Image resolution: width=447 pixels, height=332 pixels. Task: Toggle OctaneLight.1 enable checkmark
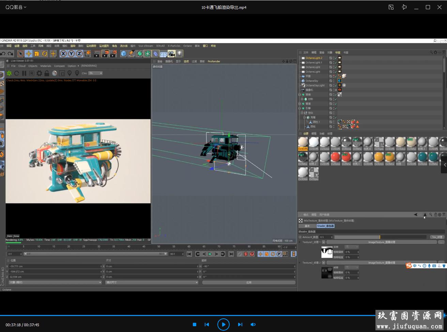pos(336,63)
